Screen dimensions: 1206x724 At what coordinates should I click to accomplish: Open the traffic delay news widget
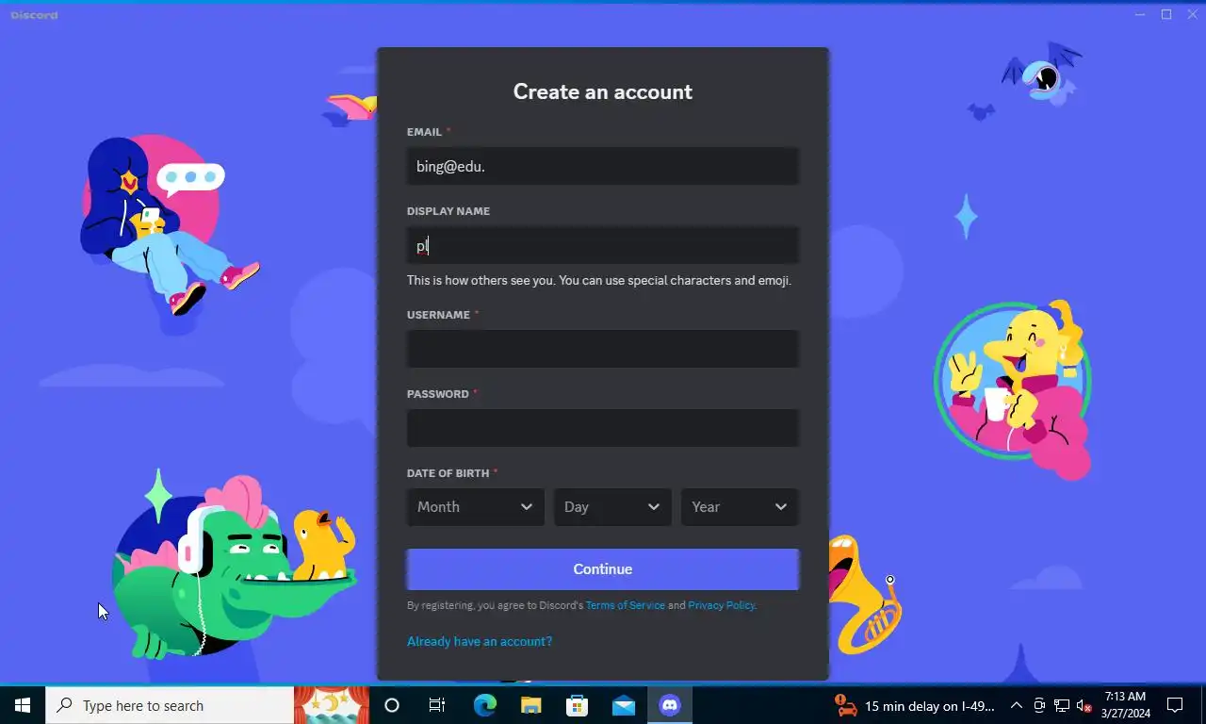pos(915,705)
